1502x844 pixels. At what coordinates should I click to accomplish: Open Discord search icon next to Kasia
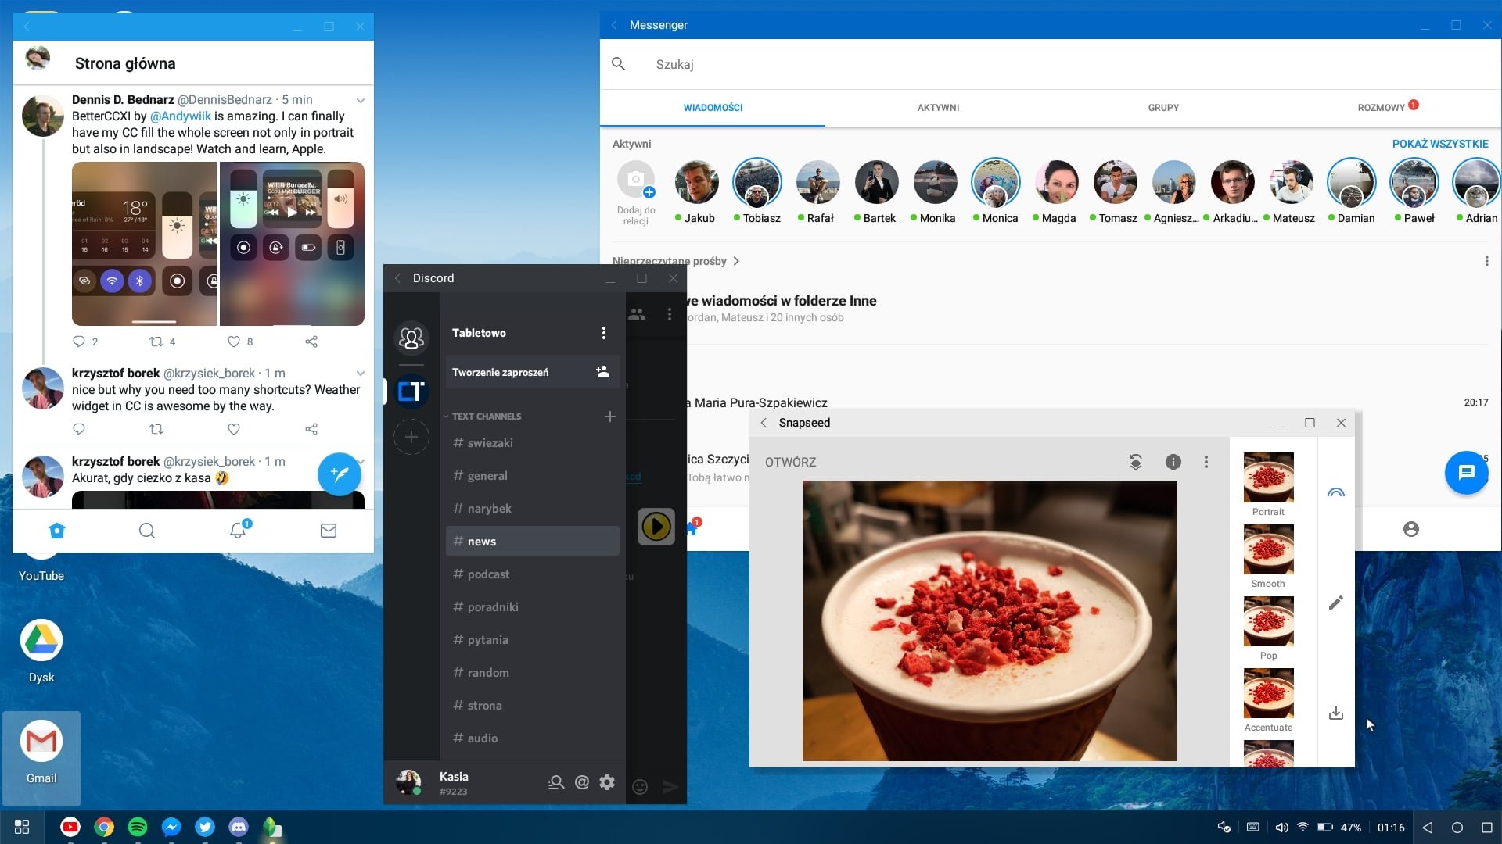click(556, 782)
